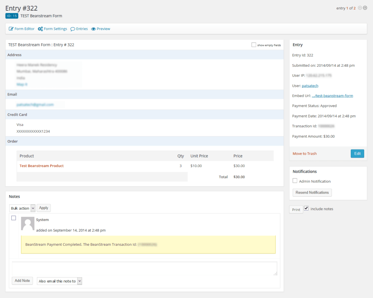Click the Form Editor pencil icon

pyautogui.click(x=11, y=28)
